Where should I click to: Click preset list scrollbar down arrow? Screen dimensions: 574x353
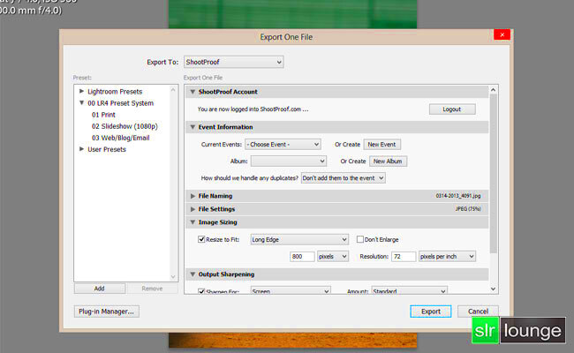pyautogui.click(x=173, y=277)
